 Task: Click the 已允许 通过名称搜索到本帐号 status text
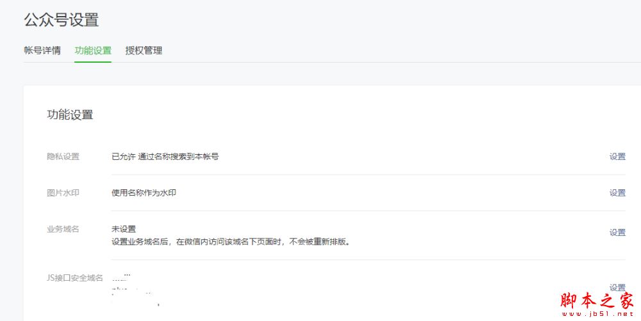coord(165,157)
